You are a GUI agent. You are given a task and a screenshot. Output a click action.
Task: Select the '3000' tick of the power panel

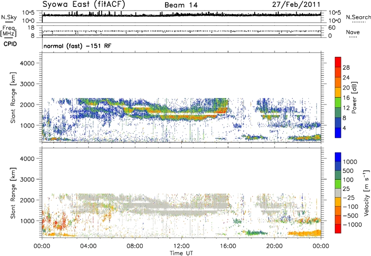tap(27, 84)
